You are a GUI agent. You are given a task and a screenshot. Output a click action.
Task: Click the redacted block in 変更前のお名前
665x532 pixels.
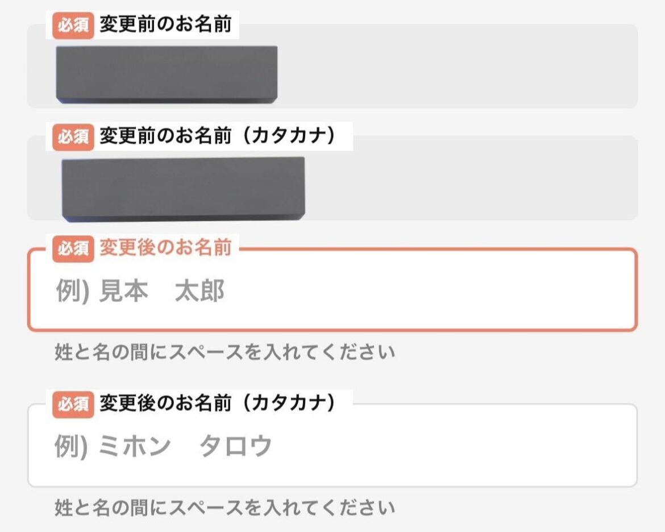coord(167,74)
